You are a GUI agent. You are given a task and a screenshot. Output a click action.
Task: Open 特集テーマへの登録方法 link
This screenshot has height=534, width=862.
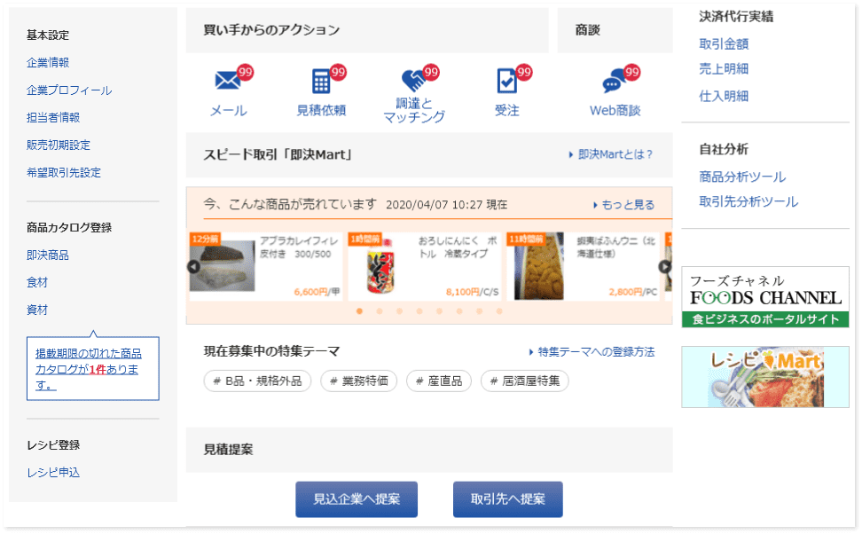[x=592, y=352]
